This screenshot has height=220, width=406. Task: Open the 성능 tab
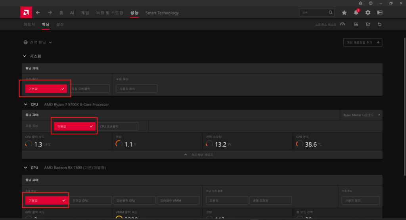tap(134, 13)
